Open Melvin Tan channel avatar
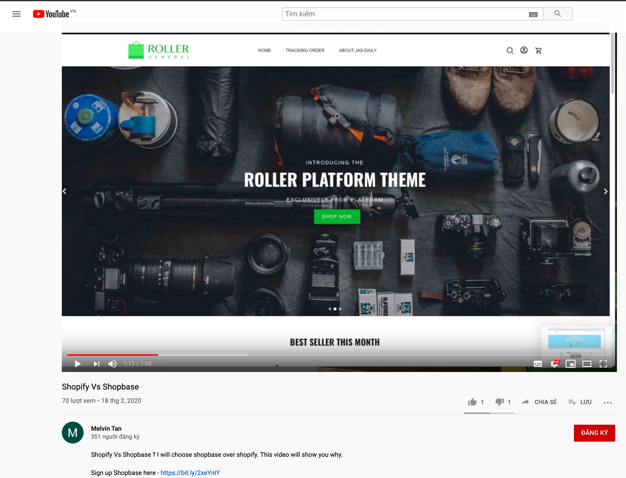 coord(73,433)
